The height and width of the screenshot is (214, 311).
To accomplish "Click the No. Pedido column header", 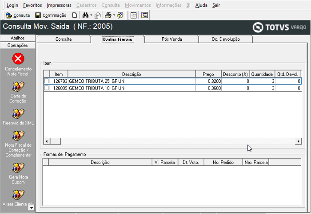I will (223, 162).
